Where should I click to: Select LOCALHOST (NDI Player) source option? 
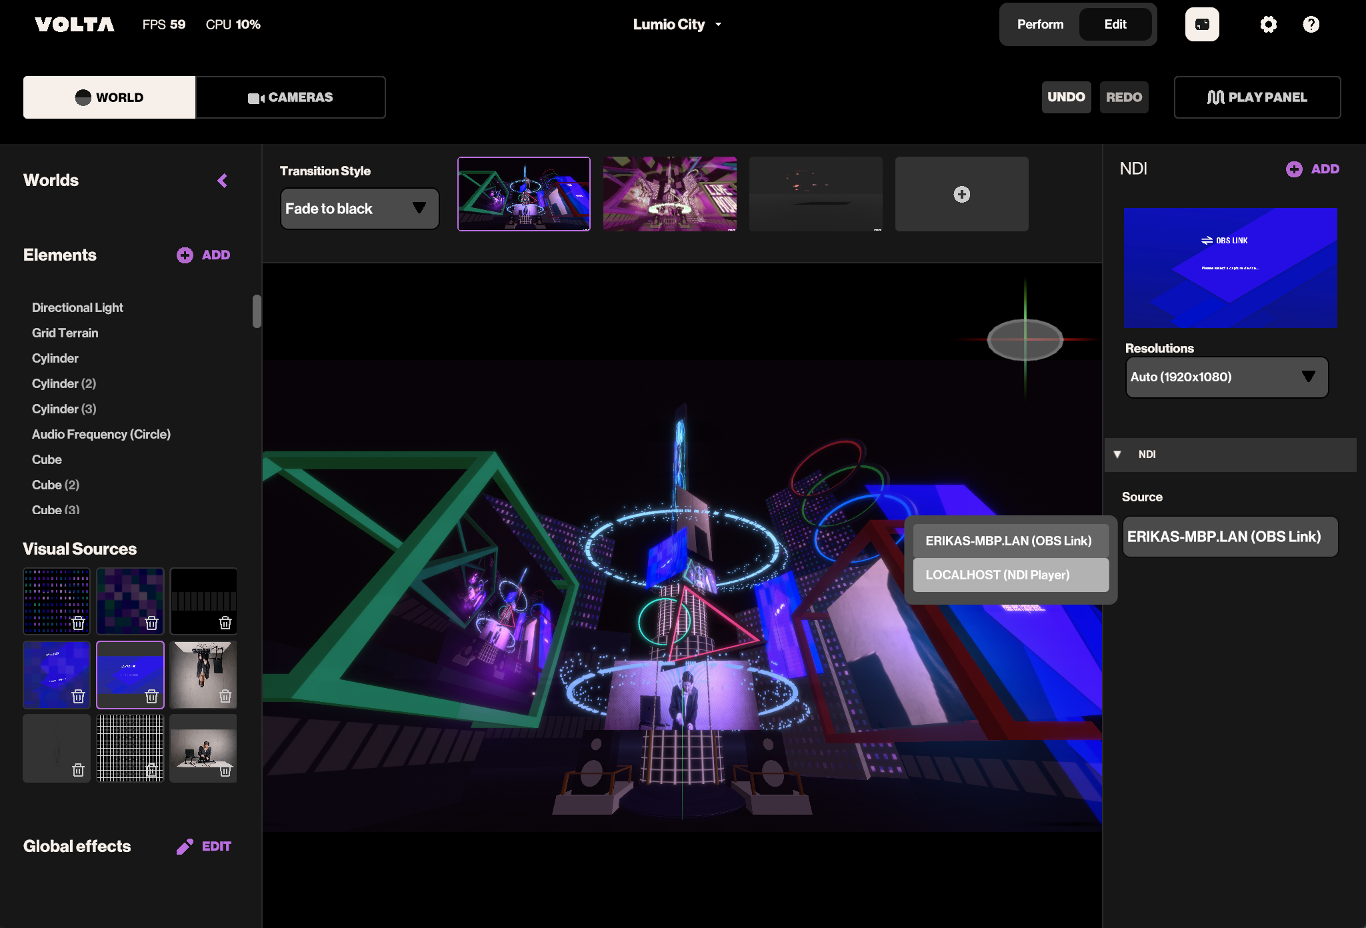click(1010, 575)
